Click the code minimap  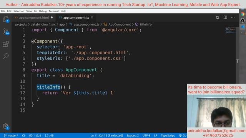230,30
